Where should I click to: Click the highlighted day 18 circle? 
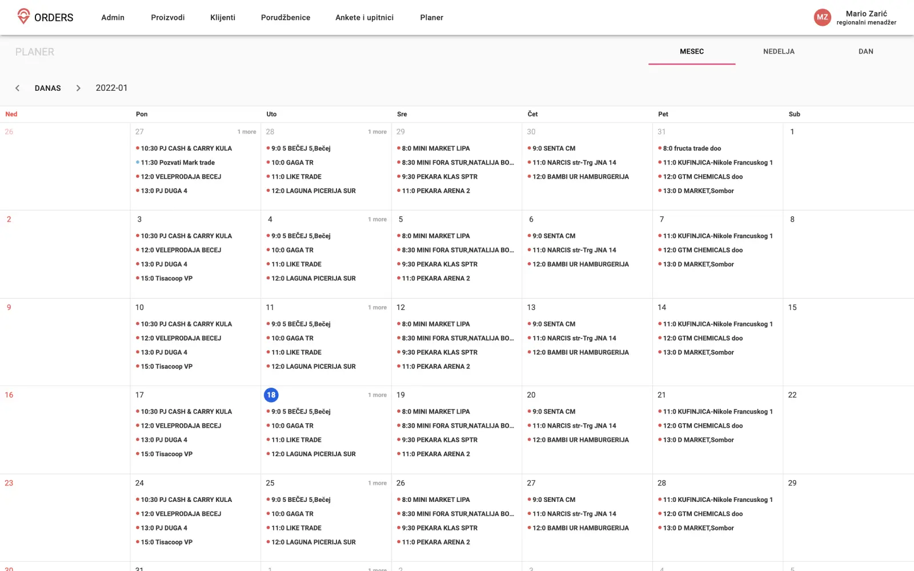271,395
